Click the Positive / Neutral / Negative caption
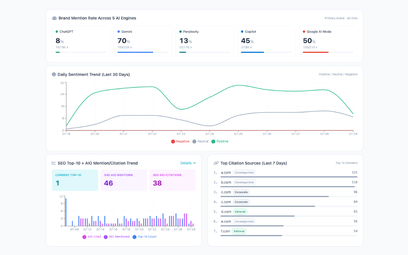 coord(338,74)
